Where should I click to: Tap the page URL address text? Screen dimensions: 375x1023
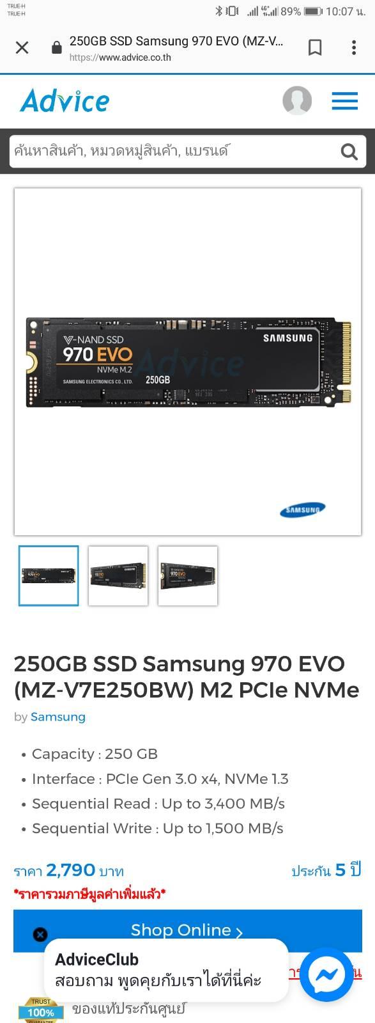coord(120,57)
